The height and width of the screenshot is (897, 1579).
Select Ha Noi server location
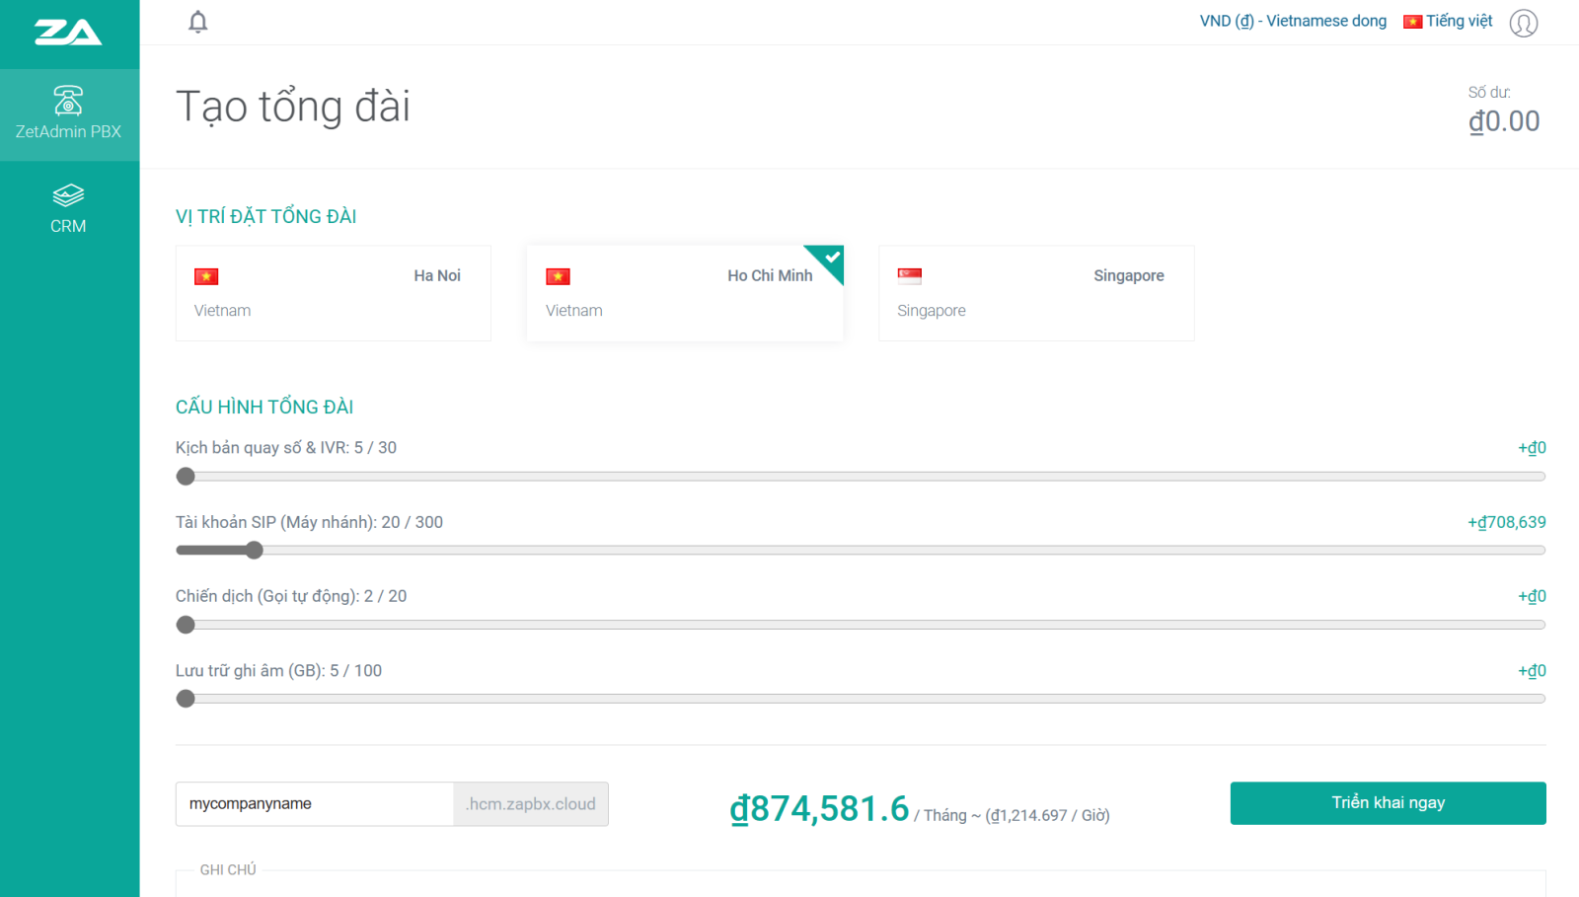click(x=333, y=293)
